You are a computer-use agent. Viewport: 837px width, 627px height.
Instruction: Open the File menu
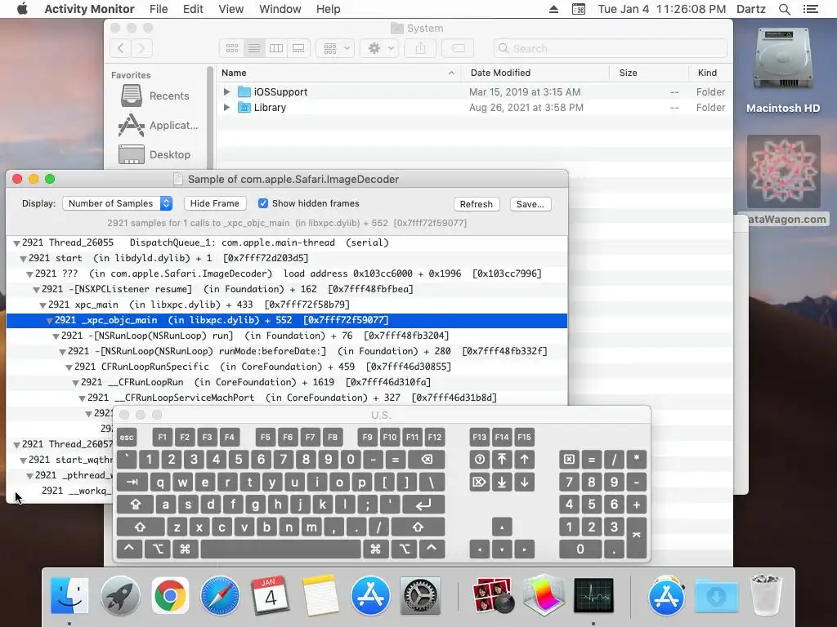159,9
